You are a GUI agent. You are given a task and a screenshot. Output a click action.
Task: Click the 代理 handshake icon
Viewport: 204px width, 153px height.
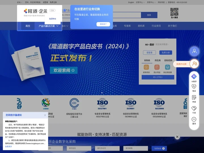click(x=194, y=108)
